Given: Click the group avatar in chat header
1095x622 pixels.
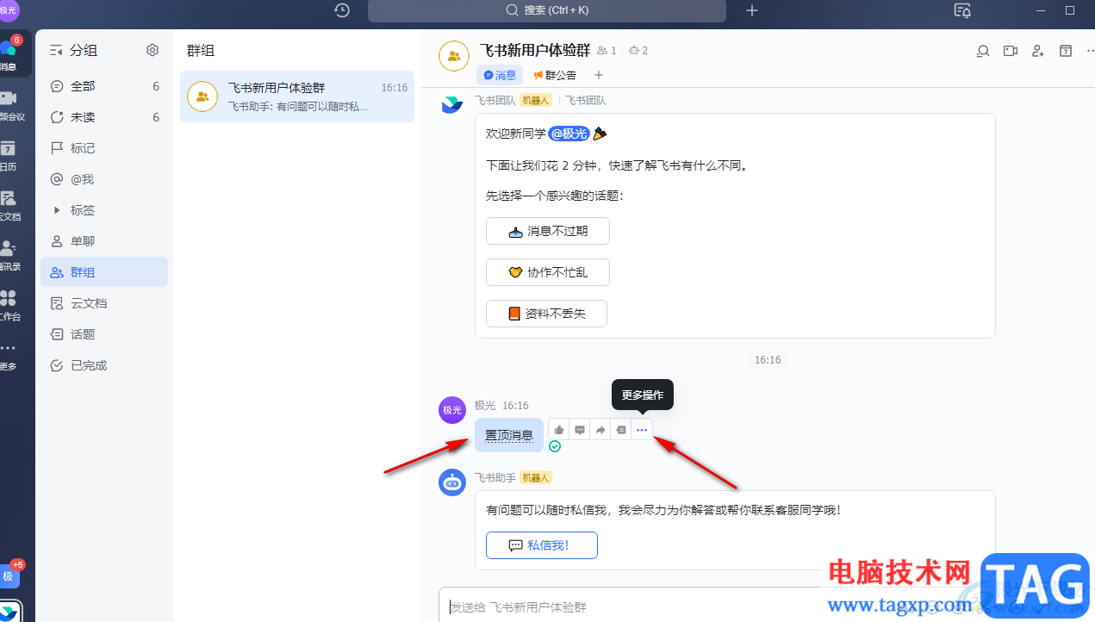Looking at the screenshot, I should tap(454, 56).
